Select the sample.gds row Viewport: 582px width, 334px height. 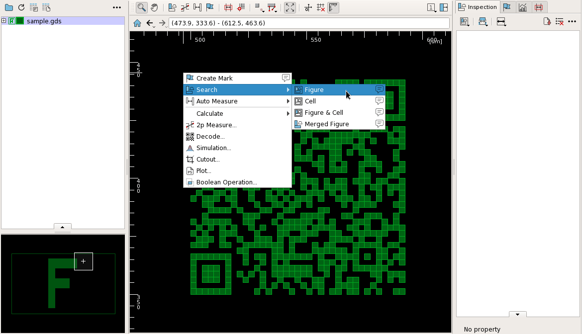(63, 21)
